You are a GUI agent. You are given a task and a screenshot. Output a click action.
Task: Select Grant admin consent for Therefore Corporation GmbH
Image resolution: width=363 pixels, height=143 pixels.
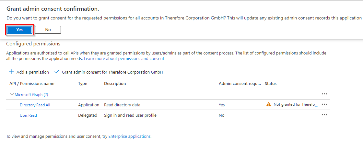click(x=112, y=72)
